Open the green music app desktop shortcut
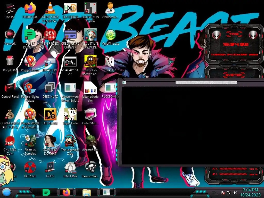Image resolution: width=264 pixels, height=198 pixels. pos(30,35)
